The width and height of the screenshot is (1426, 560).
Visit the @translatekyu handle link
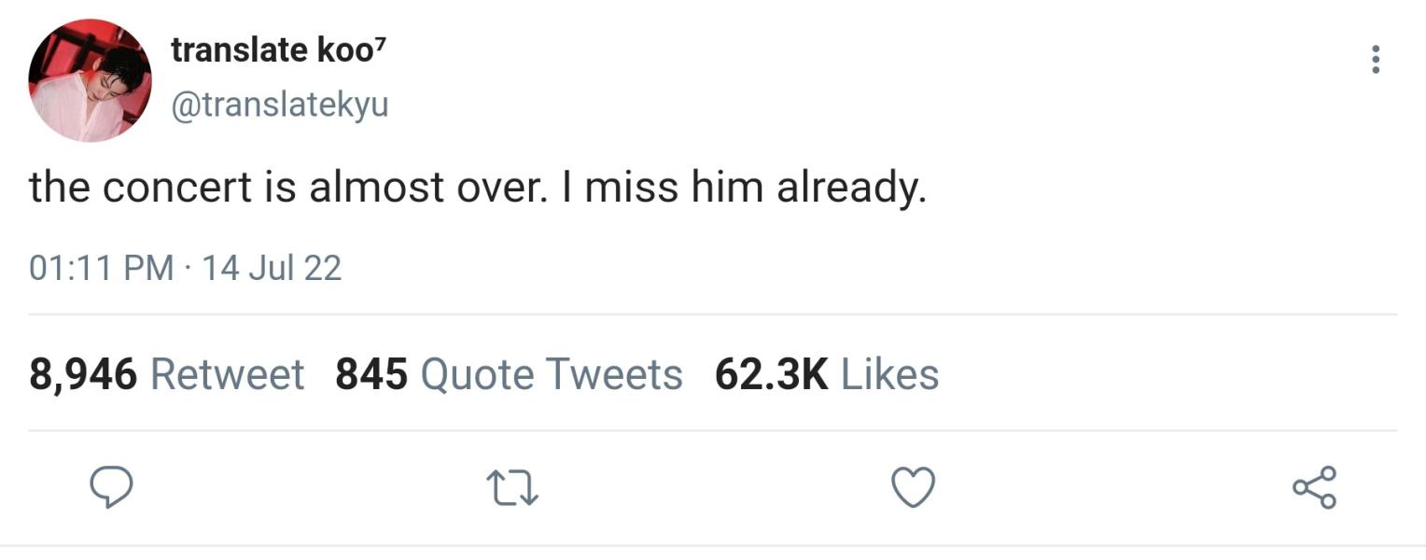click(279, 105)
